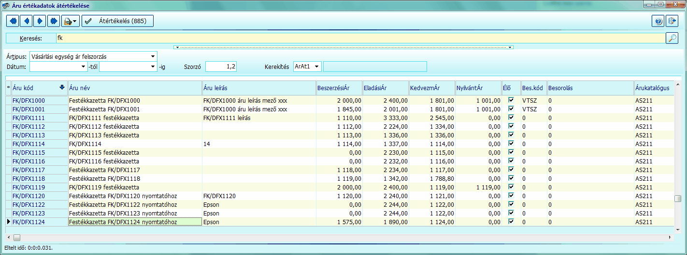Image resolution: width=687 pixels, height=255 pixels.
Task: Toggle Élő checkbox for FK/DFX1114
Action: click(x=511, y=144)
